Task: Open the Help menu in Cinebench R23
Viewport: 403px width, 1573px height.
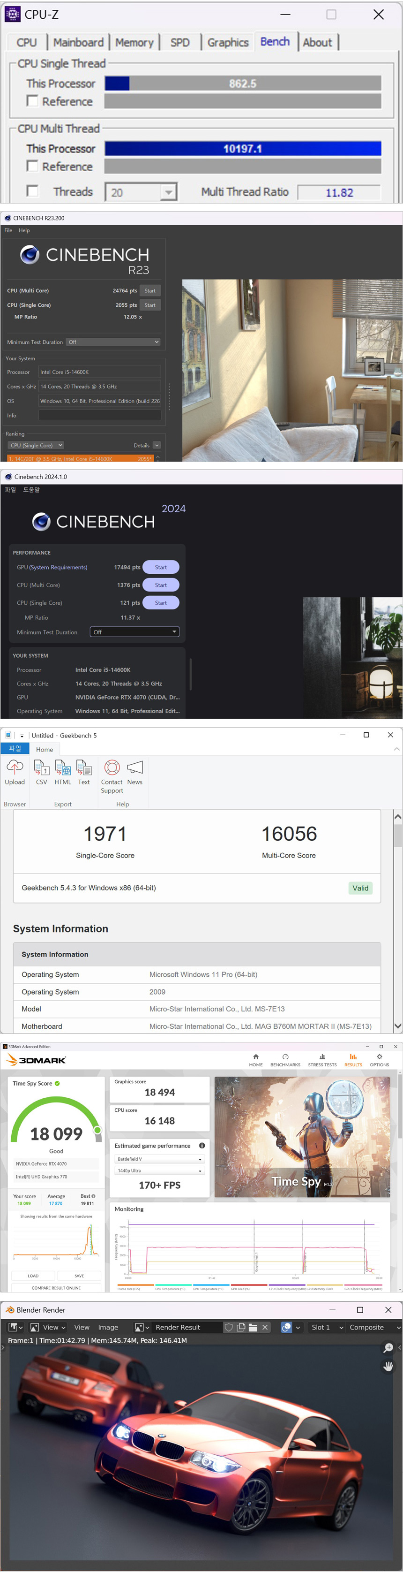Action: tap(24, 230)
